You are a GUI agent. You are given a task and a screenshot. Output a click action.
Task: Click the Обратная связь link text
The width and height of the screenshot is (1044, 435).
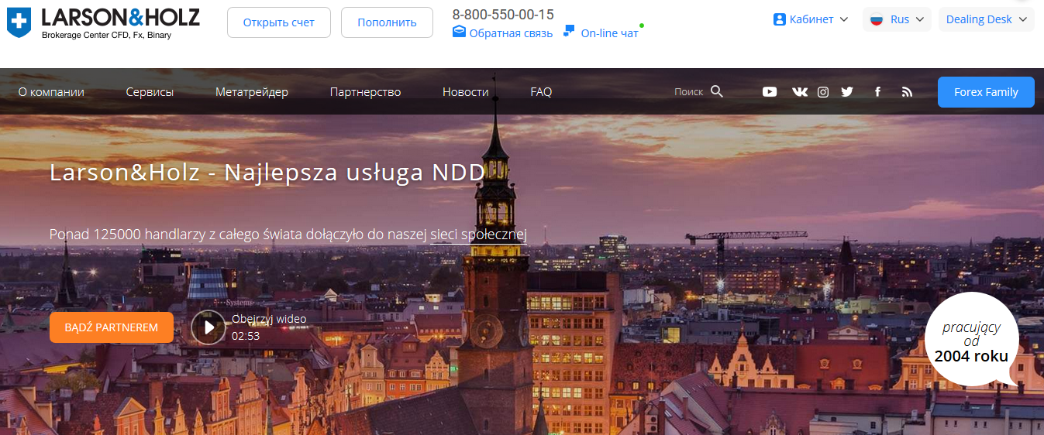pyautogui.click(x=511, y=33)
